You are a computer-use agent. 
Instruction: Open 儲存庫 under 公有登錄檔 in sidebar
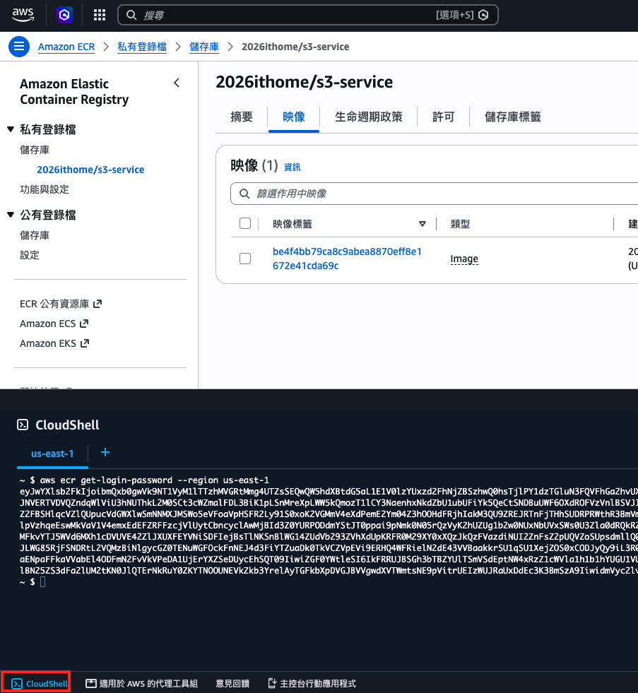point(35,235)
